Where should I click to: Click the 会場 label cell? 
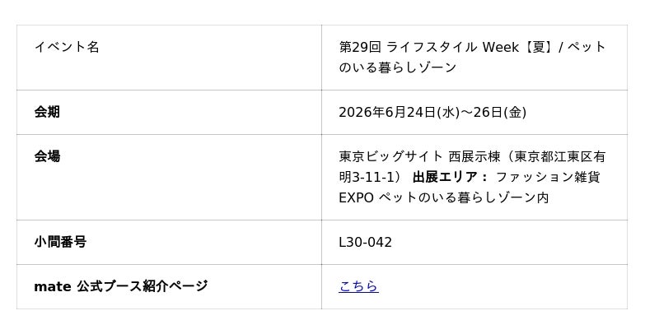169,177
